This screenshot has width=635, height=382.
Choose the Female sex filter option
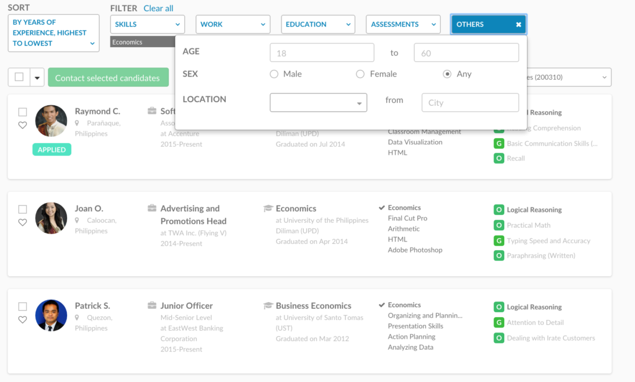coord(360,74)
